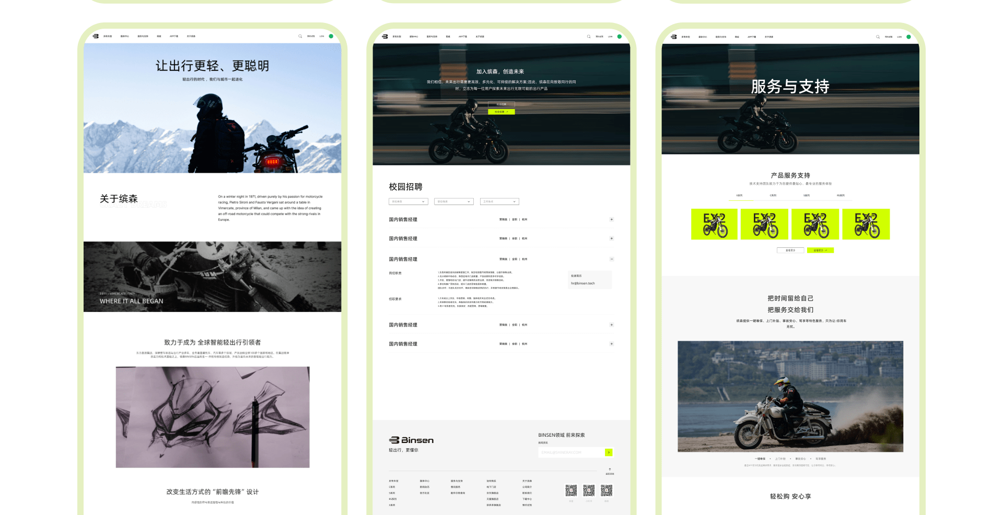The height and width of the screenshot is (515, 1003).
Task: Click the 下载中心 footer link
Action: pos(527,499)
